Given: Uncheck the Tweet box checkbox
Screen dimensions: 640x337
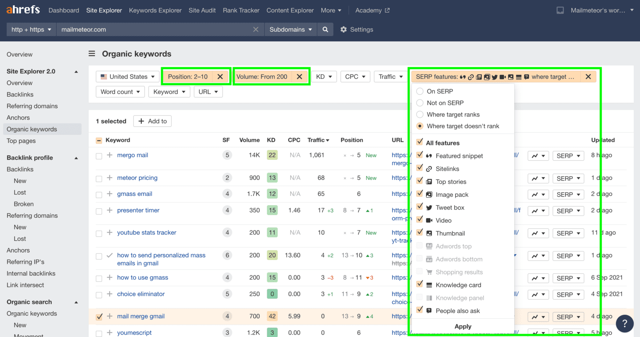Looking at the screenshot, I should (419, 207).
